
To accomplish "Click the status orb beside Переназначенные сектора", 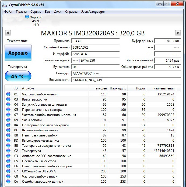I will [x=8, y=110].
